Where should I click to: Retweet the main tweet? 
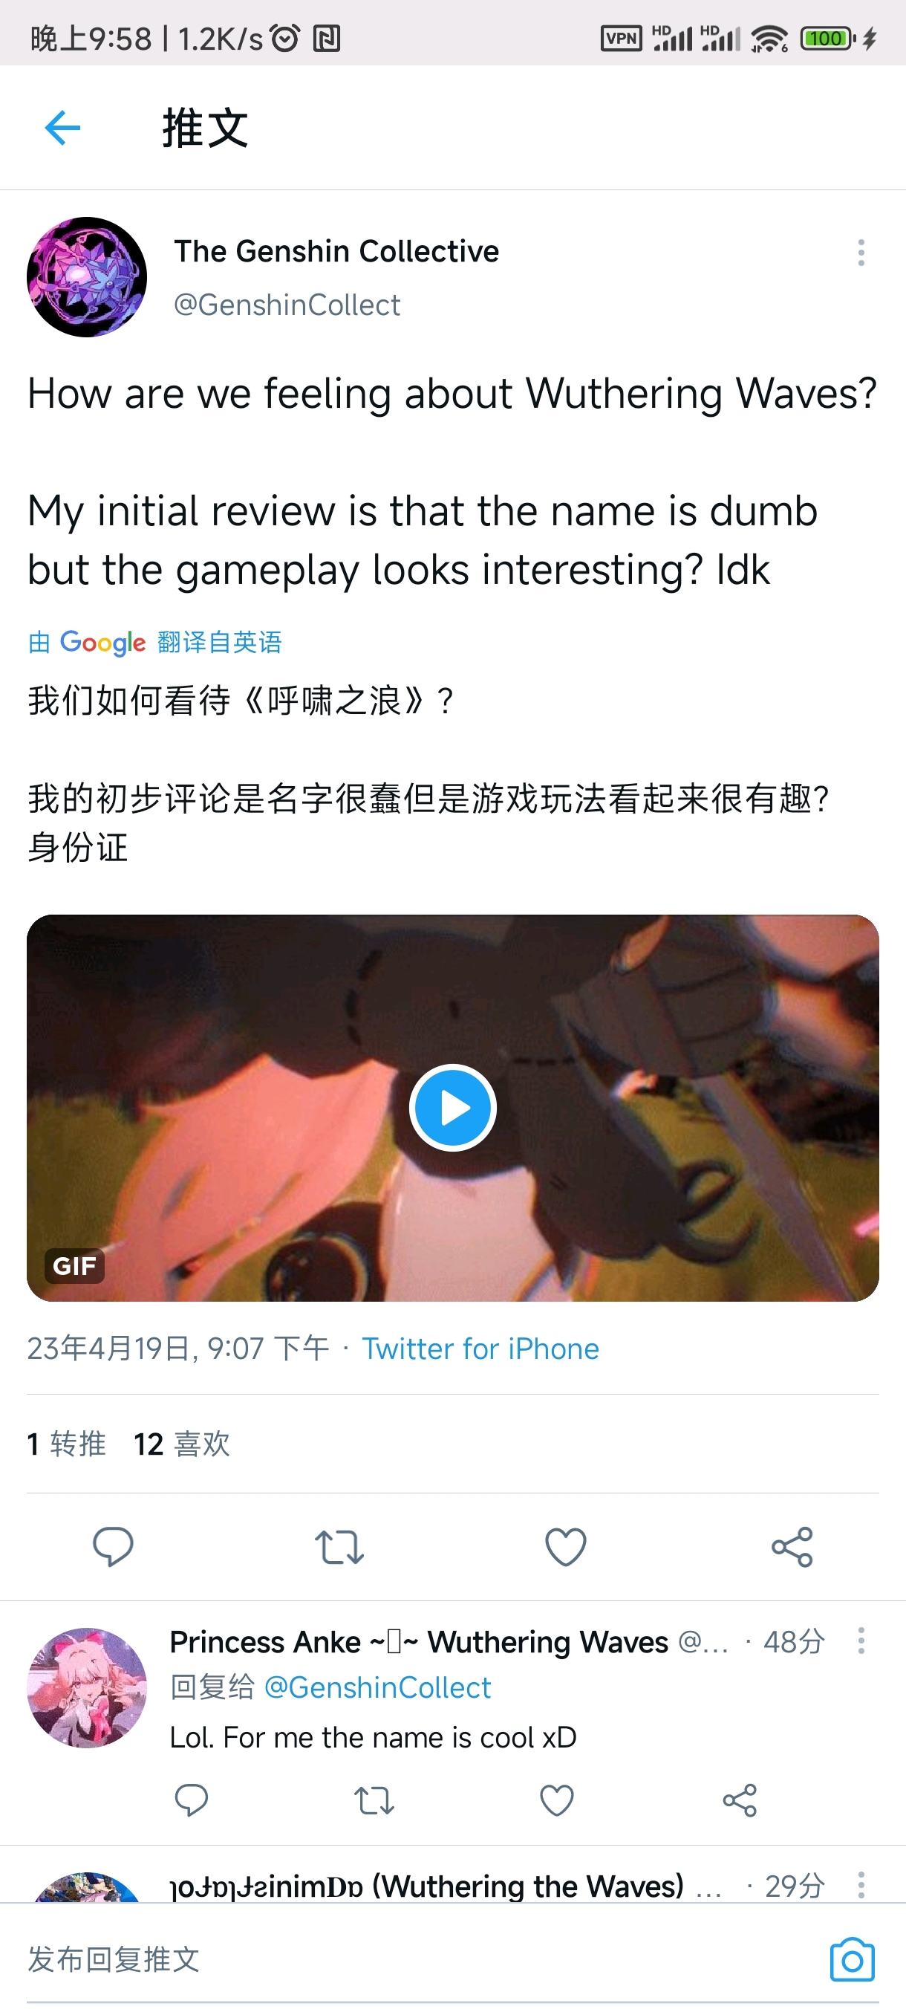click(x=339, y=1546)
